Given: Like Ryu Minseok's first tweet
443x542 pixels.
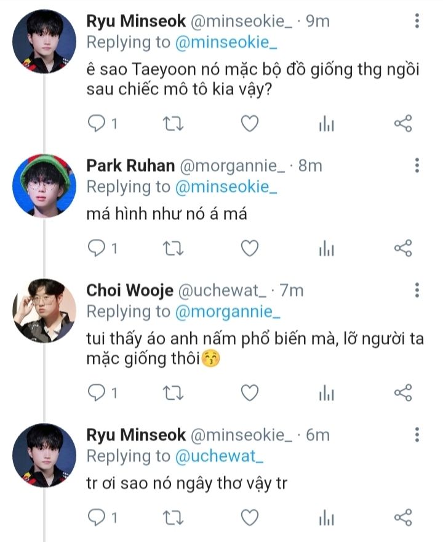Looking at the screenshot, I should pyautogui.click(x=249, y=124).
